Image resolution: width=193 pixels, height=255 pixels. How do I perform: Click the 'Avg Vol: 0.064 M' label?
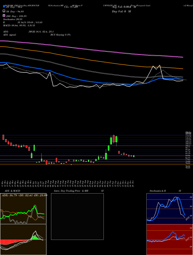click(x=124, y=7)
